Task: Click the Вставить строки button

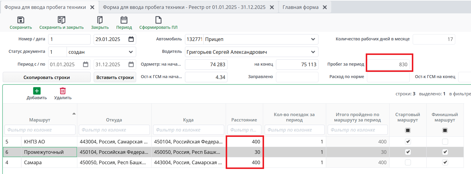Action: [x=115, y=77]
